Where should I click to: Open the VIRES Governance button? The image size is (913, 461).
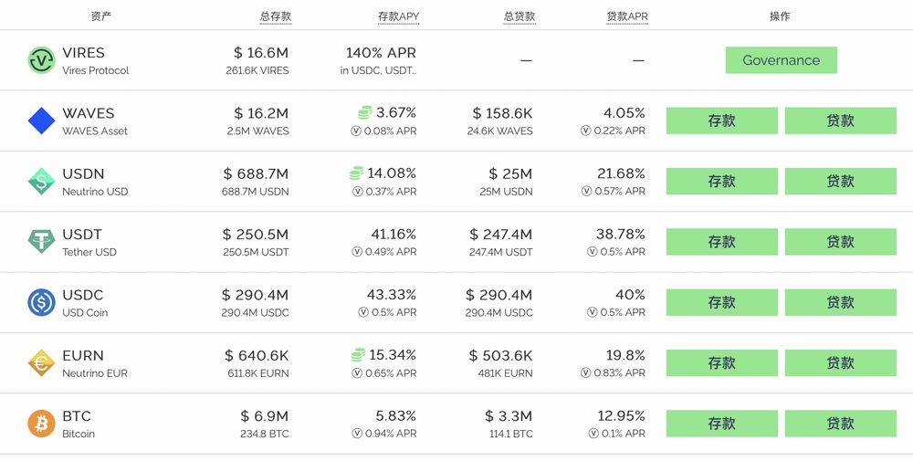(781, 60)
